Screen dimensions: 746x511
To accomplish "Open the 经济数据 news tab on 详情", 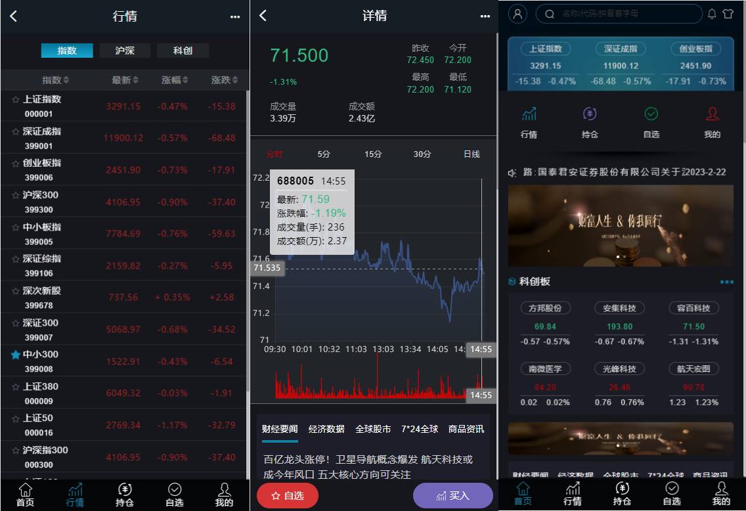I will click(x=326, y=429).
